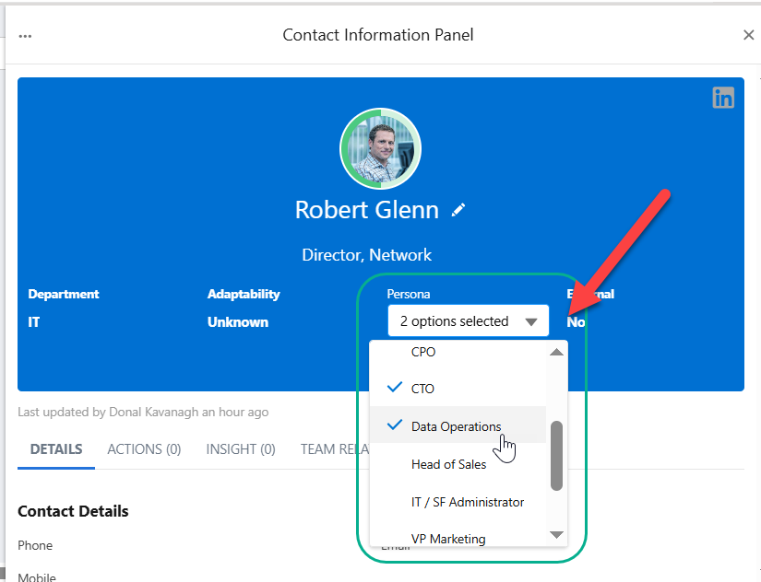
Task: Select the IT / SF Administrator persona
Action: (467, 502)
